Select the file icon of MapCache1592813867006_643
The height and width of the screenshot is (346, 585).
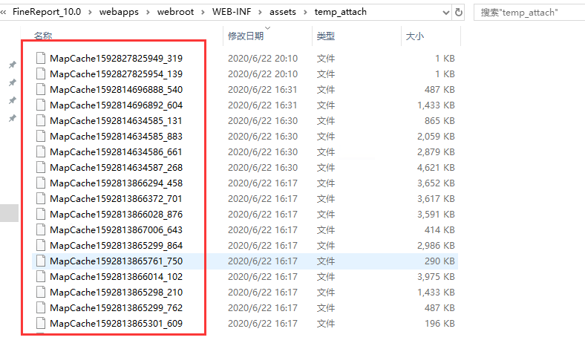[x=41, y=230]
